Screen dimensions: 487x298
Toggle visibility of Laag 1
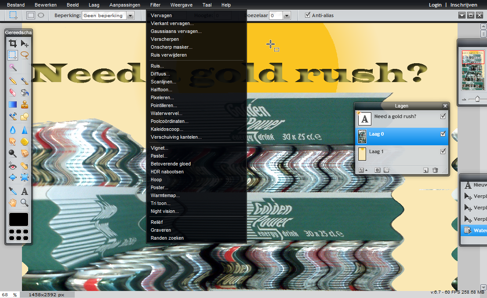pos(443,151)
